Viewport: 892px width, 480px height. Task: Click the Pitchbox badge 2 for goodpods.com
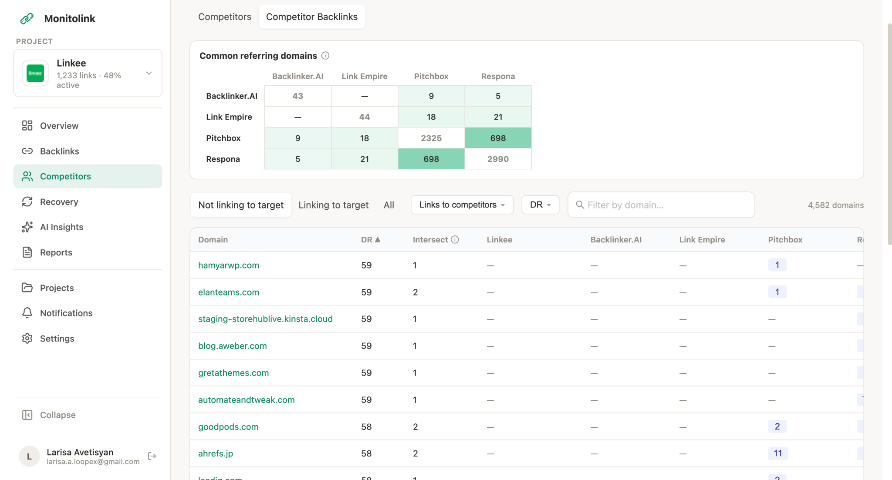[x=777, y=426]
